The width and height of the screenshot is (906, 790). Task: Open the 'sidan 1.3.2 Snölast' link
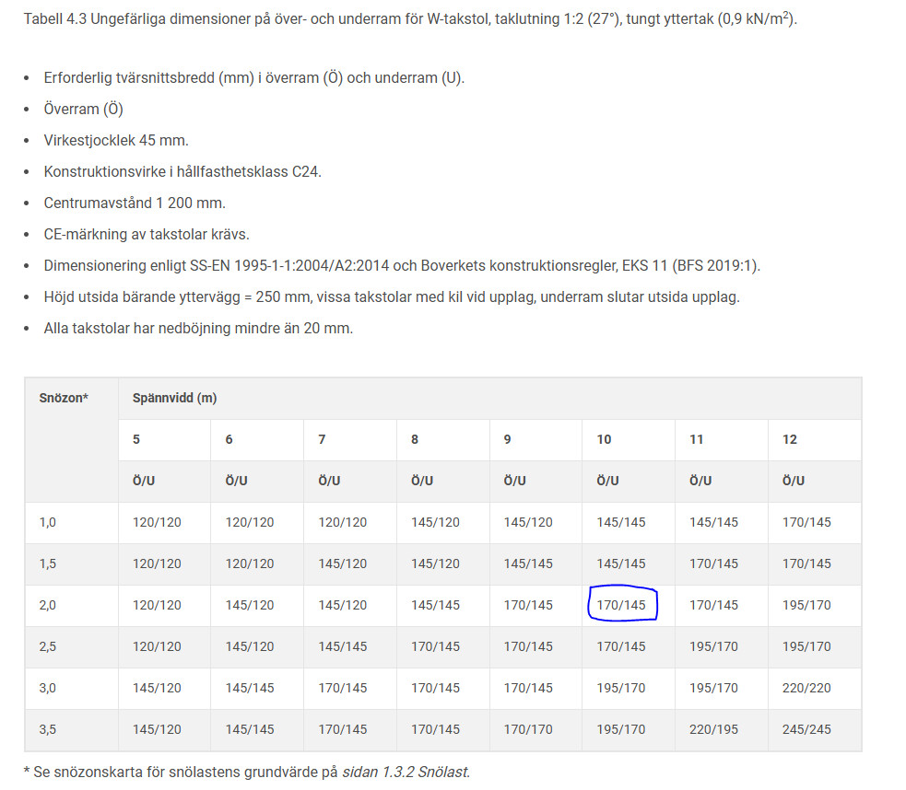click(x=406, y=772)
